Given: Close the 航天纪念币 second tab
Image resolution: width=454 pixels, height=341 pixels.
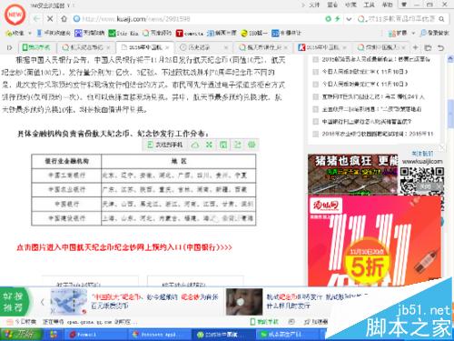Looking at the screenshot, I should point(109,47).
